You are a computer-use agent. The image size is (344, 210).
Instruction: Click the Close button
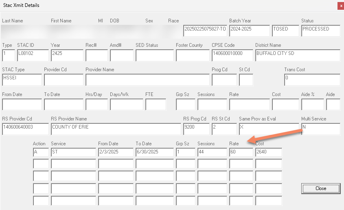click(x=321, y=188)
